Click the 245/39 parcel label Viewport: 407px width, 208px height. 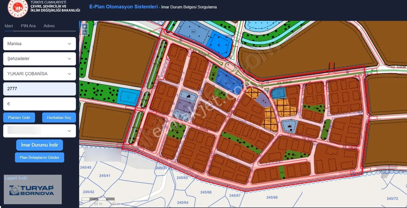click(x=162, y=168)
